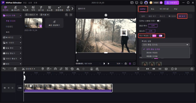Click the download icon in title bar
Screen dimensions: 196x103
point(141,3)
